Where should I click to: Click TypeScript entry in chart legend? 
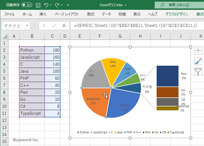(x=176, y=132)
